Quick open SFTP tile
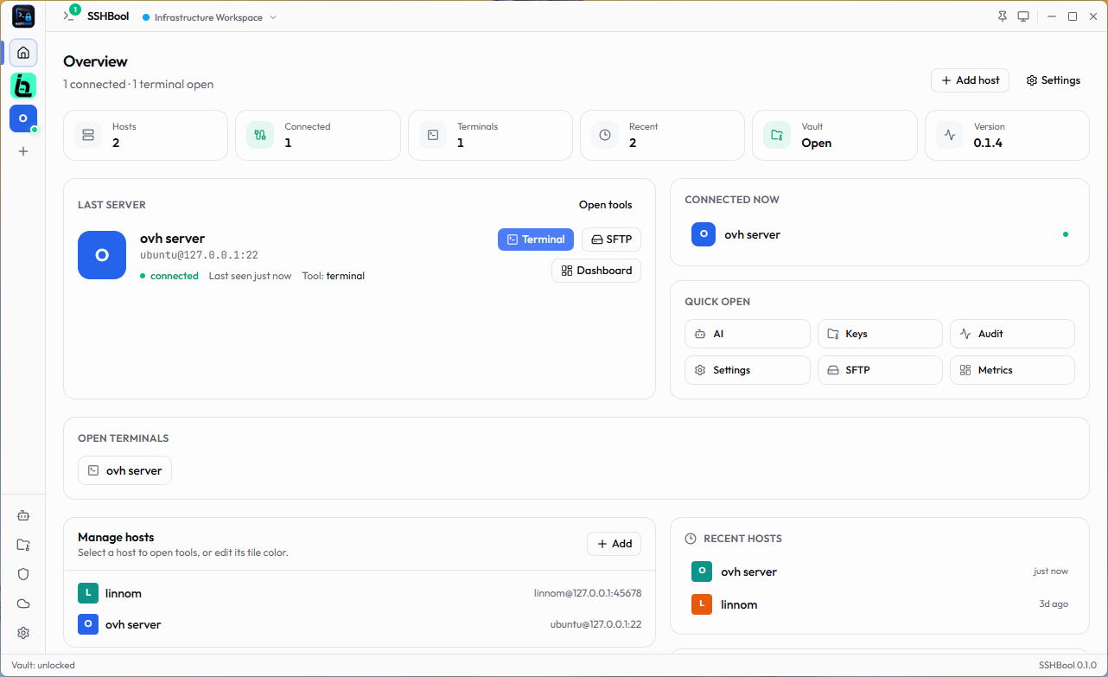 pos(880,370)
